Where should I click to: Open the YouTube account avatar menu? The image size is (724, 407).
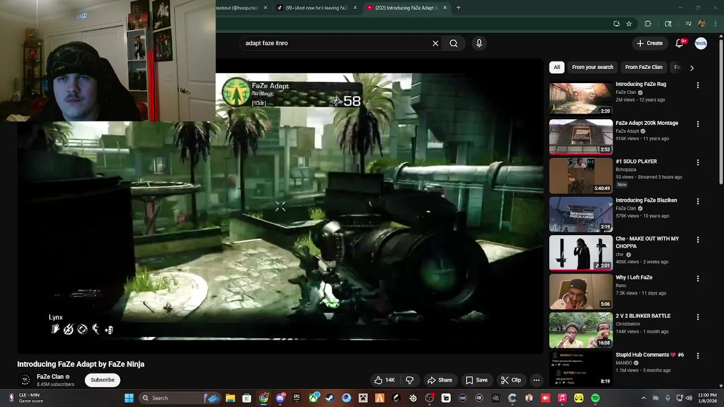[x=701, y=43]
